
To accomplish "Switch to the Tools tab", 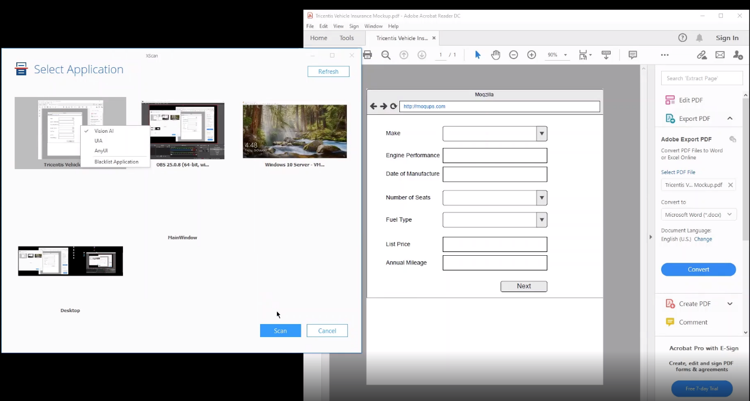I will point(346,38).
